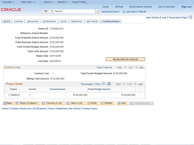Click the Help link
Screen dimensions: 194x145
point(164,18)
